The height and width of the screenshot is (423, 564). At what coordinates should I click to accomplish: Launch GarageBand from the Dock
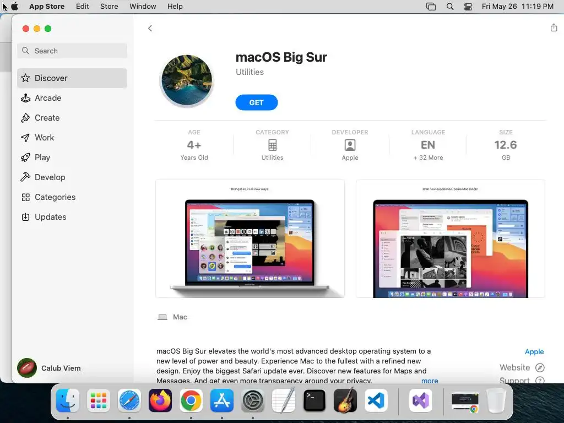pos(345,400)
